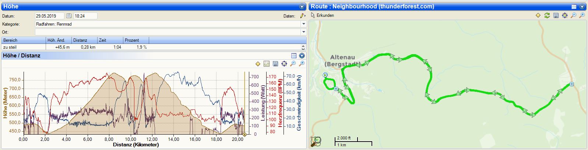Click the yellow diamond icon in map toolbar
Image resolution: width=588 pixels, height=150 pixels.
[x=538, y=15]
